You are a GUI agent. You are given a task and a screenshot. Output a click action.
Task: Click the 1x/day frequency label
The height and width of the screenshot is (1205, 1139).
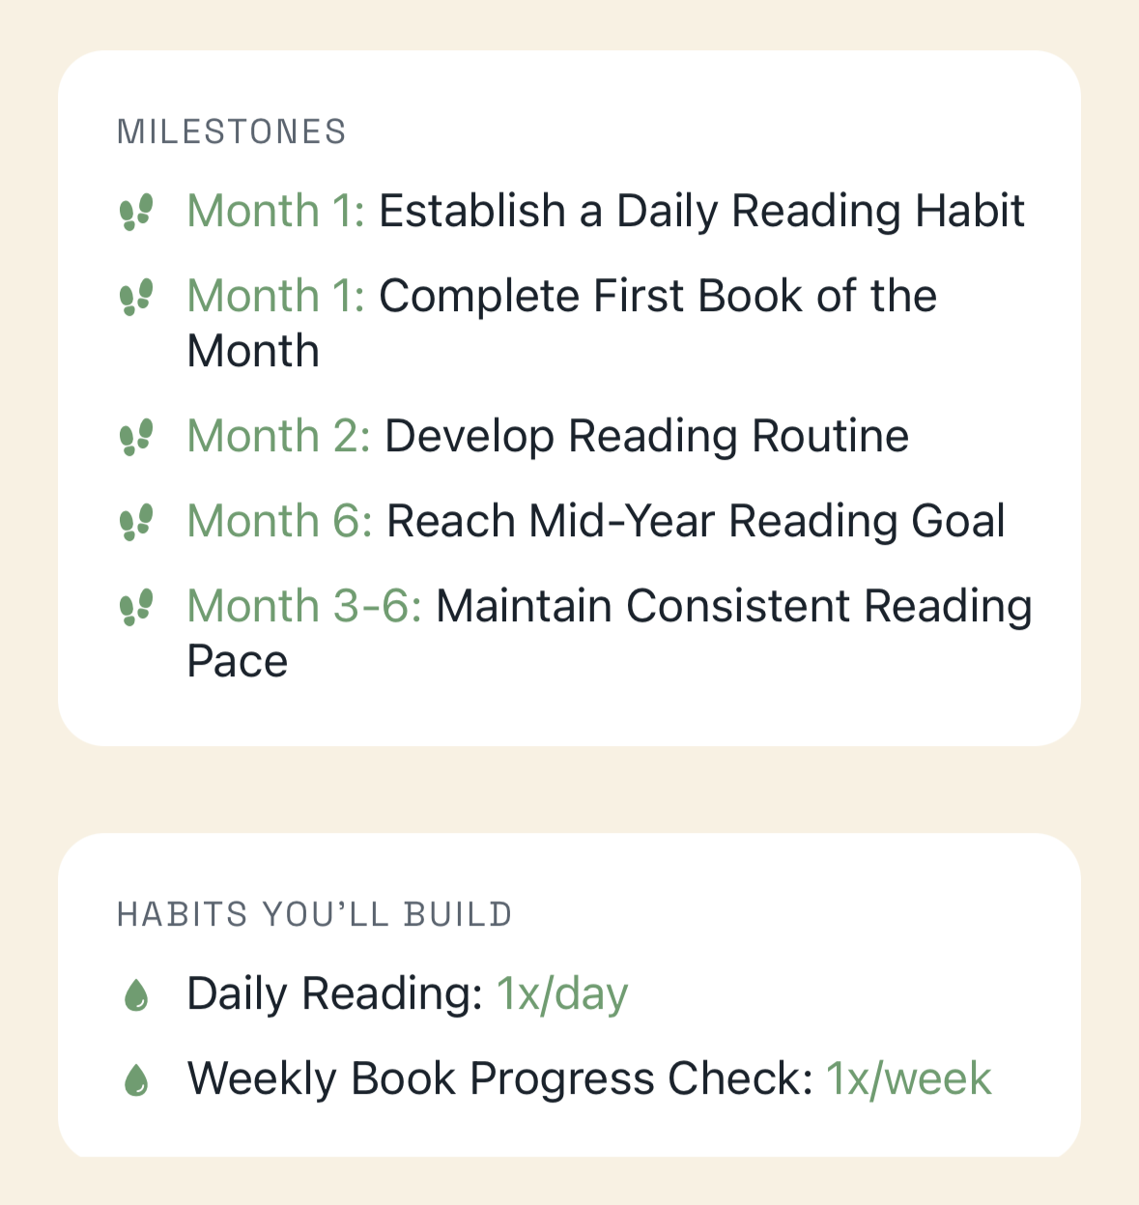pos(562,993)
